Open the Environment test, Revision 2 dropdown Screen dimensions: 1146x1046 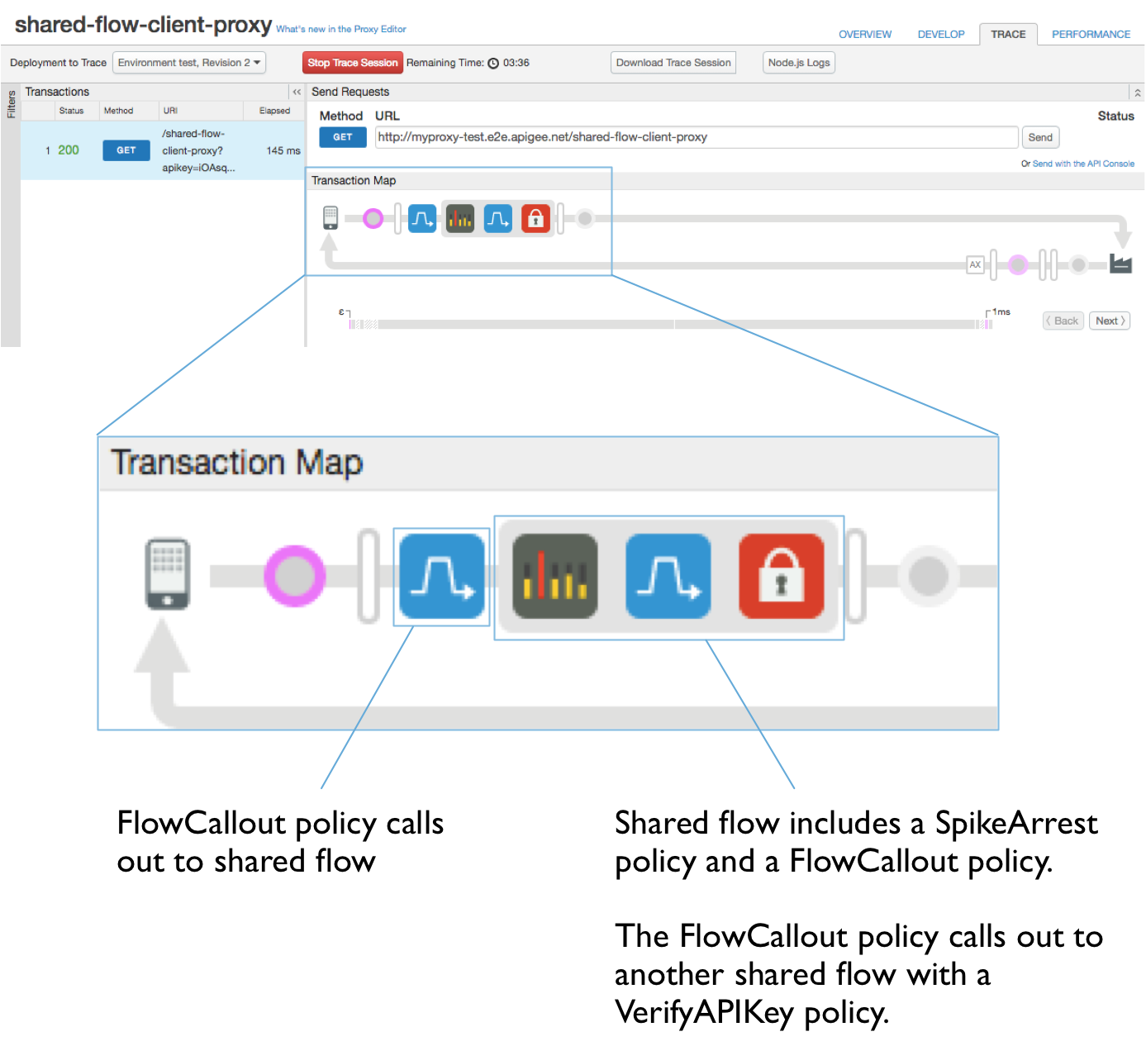[188, 62]
